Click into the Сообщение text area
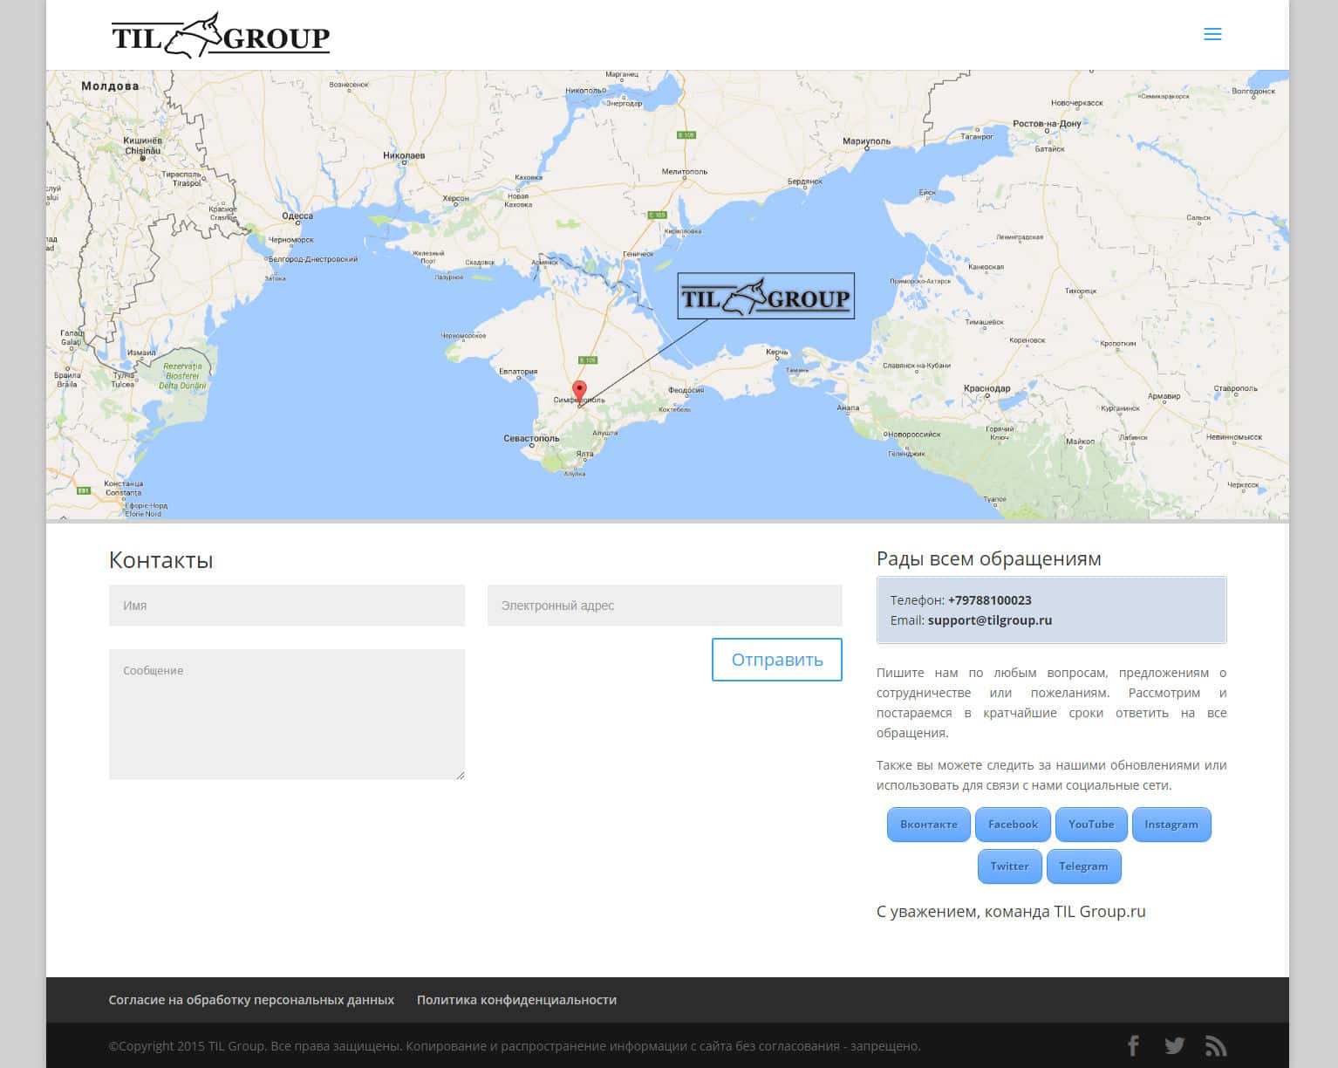This screenshot has width=1338, height=1068. 286,714
